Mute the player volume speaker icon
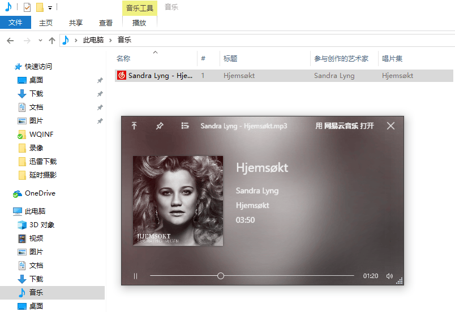Screen dimensions: 455x312 389,276
